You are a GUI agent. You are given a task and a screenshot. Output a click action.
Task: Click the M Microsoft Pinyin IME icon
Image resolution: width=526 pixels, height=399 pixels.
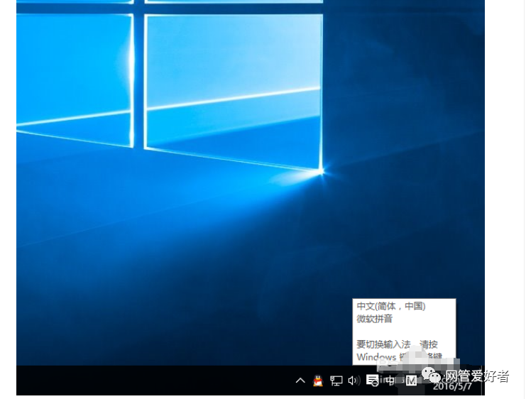411,381
